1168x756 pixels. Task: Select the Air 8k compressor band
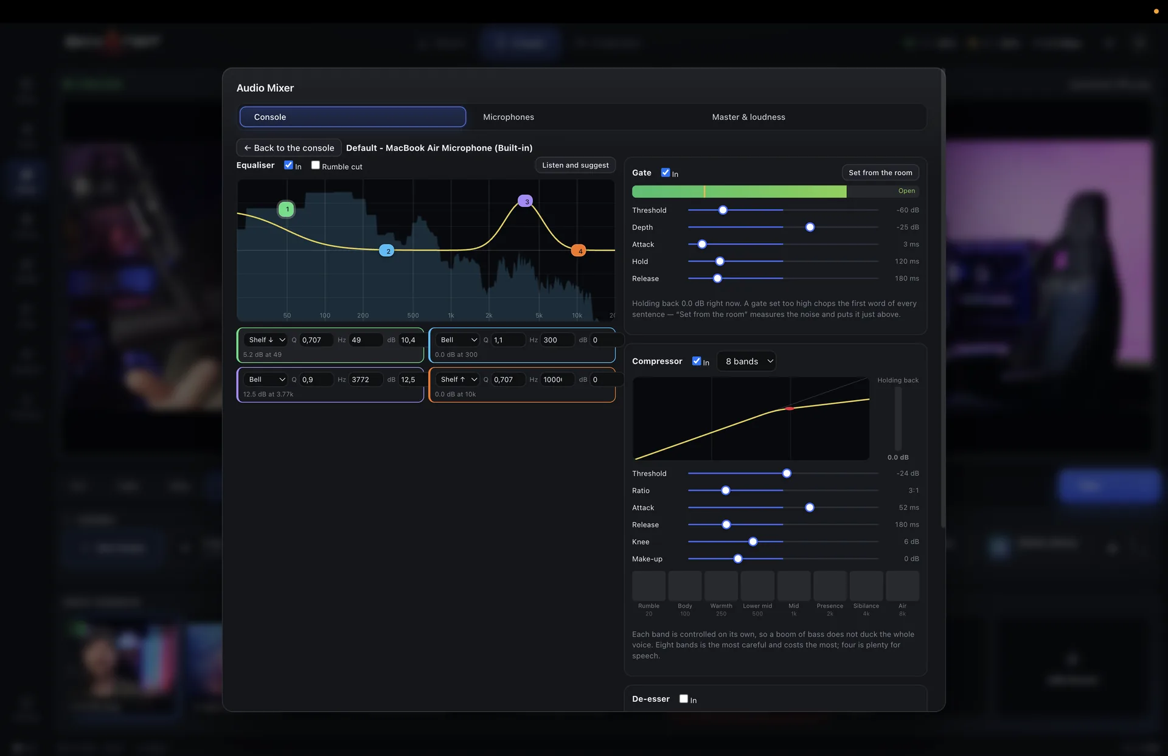click(902, 586)
